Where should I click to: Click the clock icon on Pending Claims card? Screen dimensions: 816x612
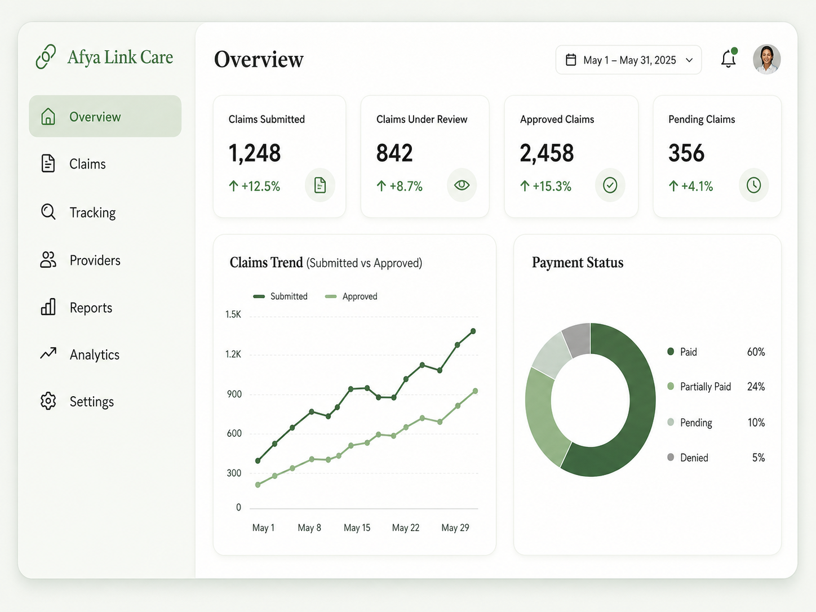tap(753, 185)
